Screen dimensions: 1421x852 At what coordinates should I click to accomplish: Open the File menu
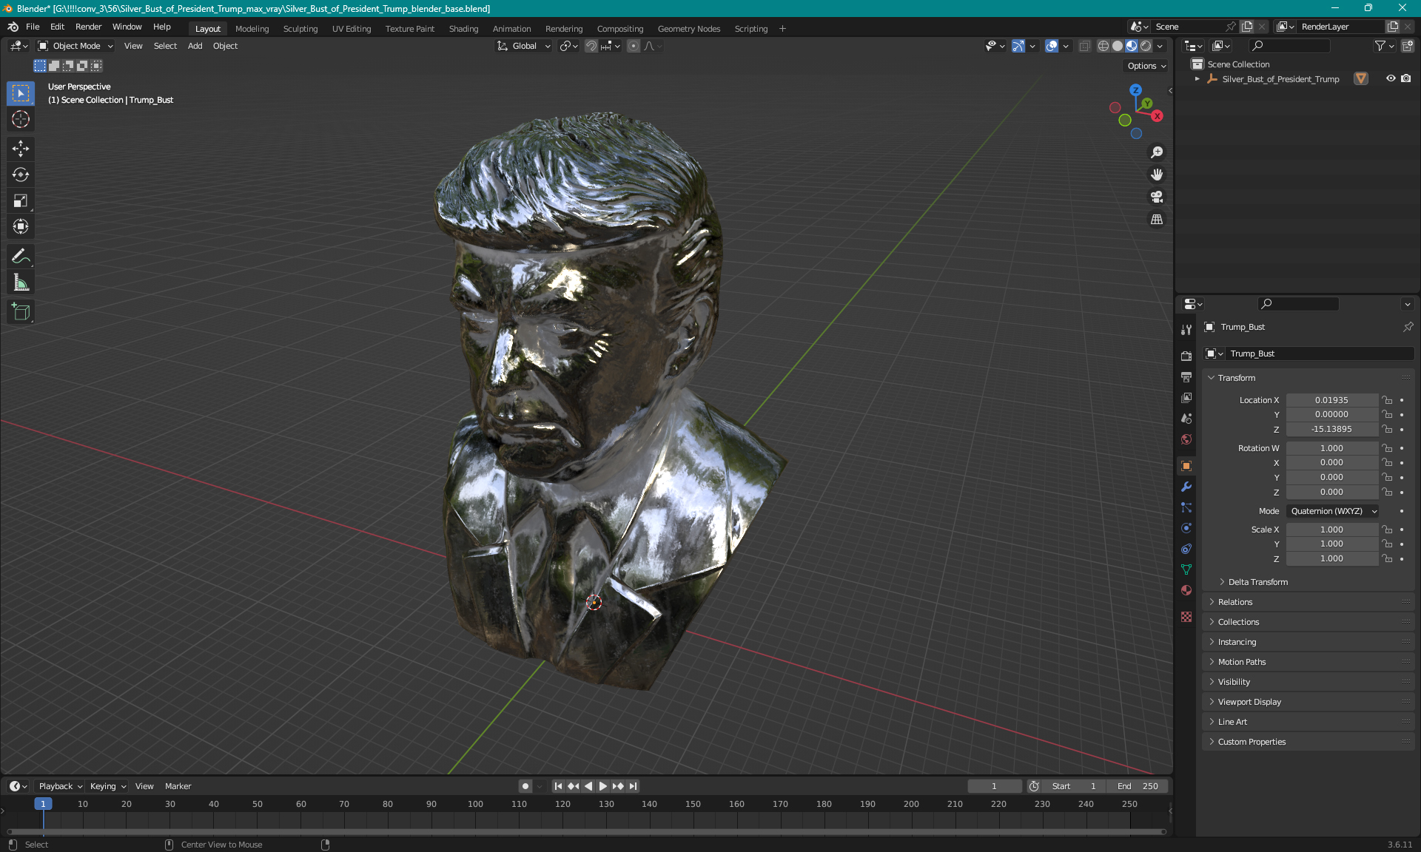point(33,27)
